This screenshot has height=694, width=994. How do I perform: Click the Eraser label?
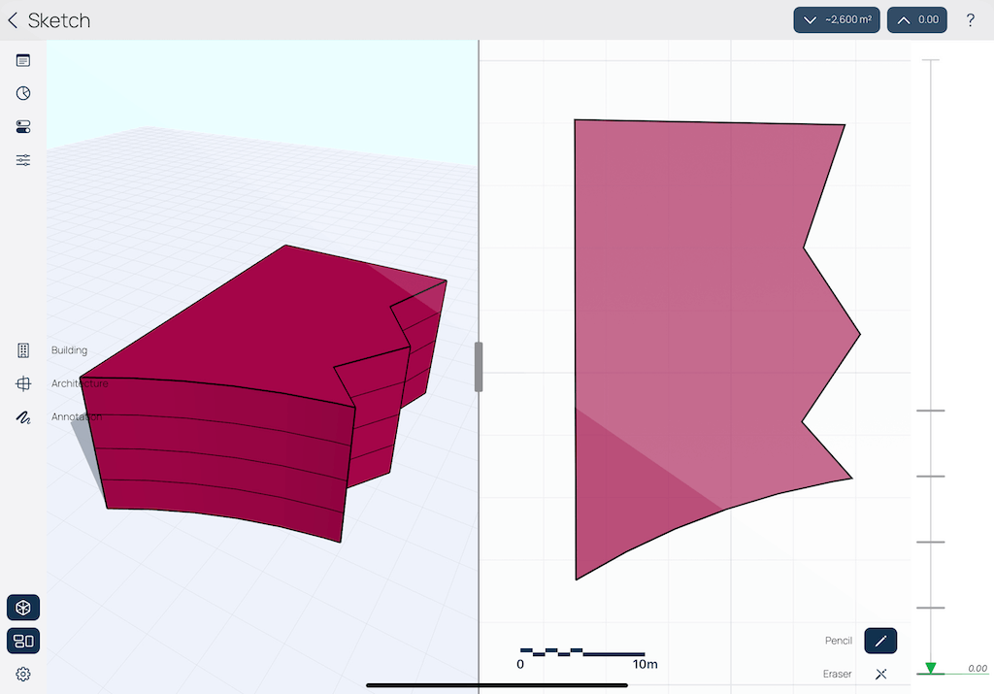point(837,674)
